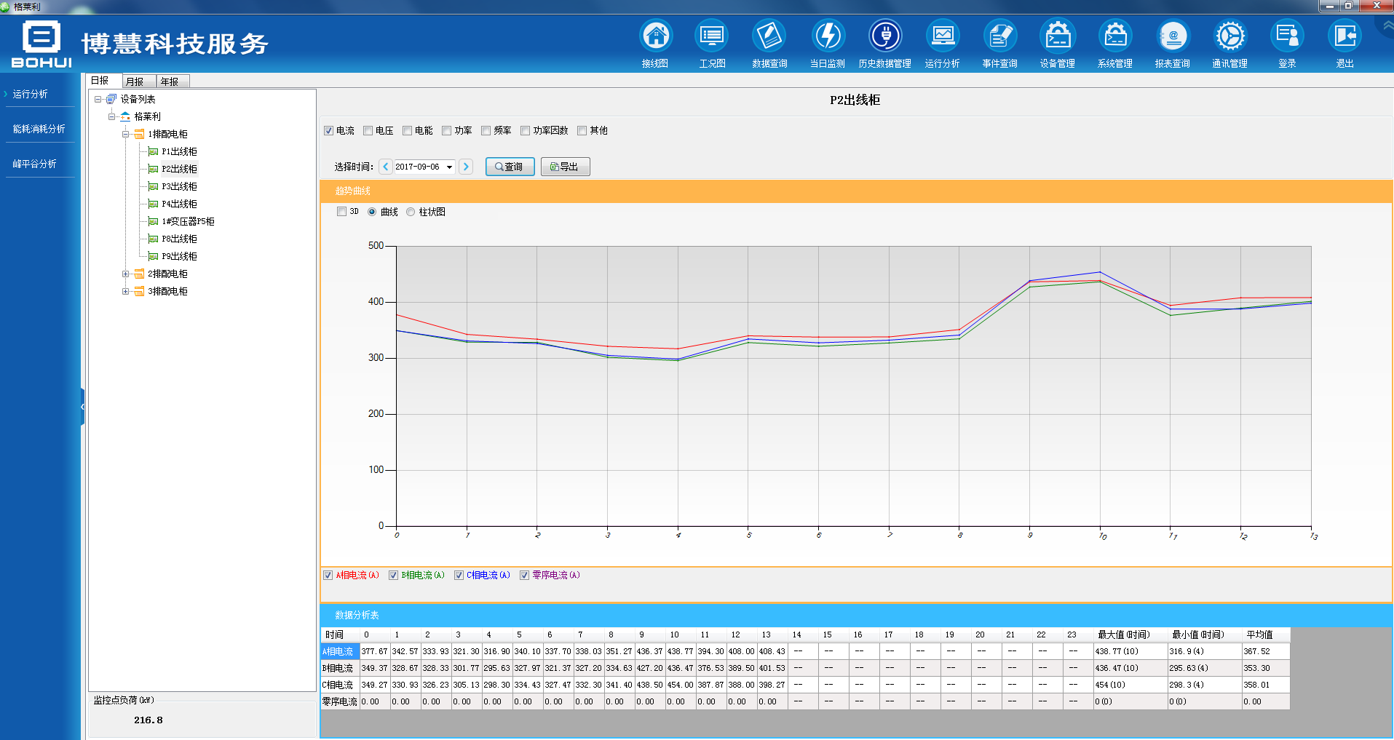The height and width of the screenshot is (740, 1394).
Task: Click the 导出 export button
Action: (565, 167)
